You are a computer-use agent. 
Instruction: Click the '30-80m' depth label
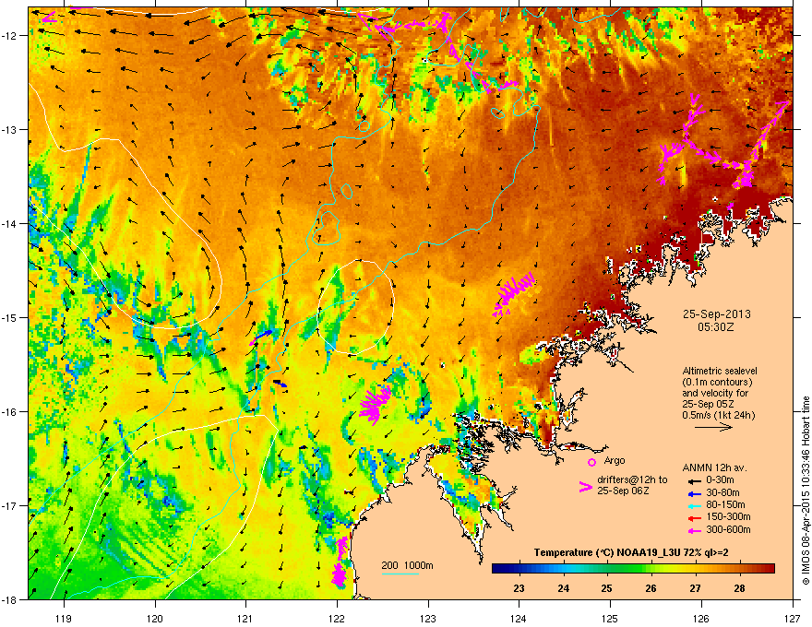pos(722,492)
